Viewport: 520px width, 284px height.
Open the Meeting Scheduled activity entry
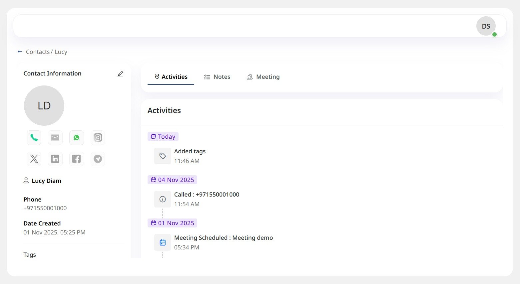point(223,238)
